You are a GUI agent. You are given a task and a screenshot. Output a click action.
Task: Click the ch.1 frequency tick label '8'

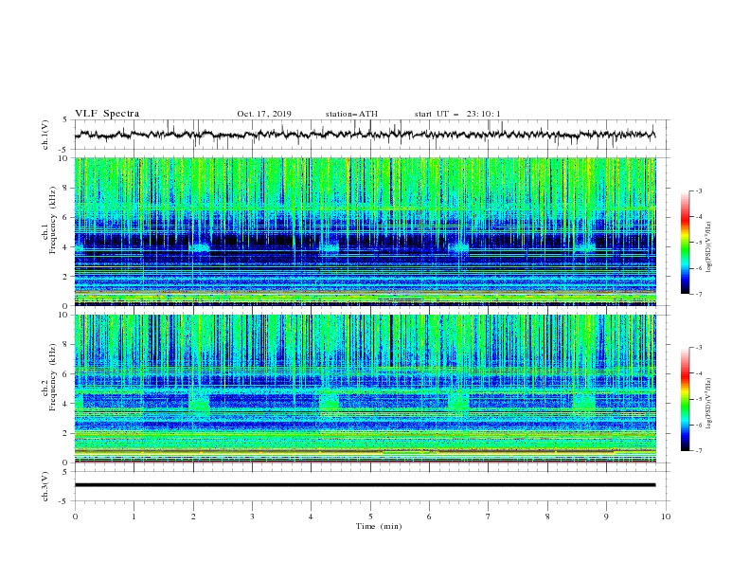(x=65, y=188)
